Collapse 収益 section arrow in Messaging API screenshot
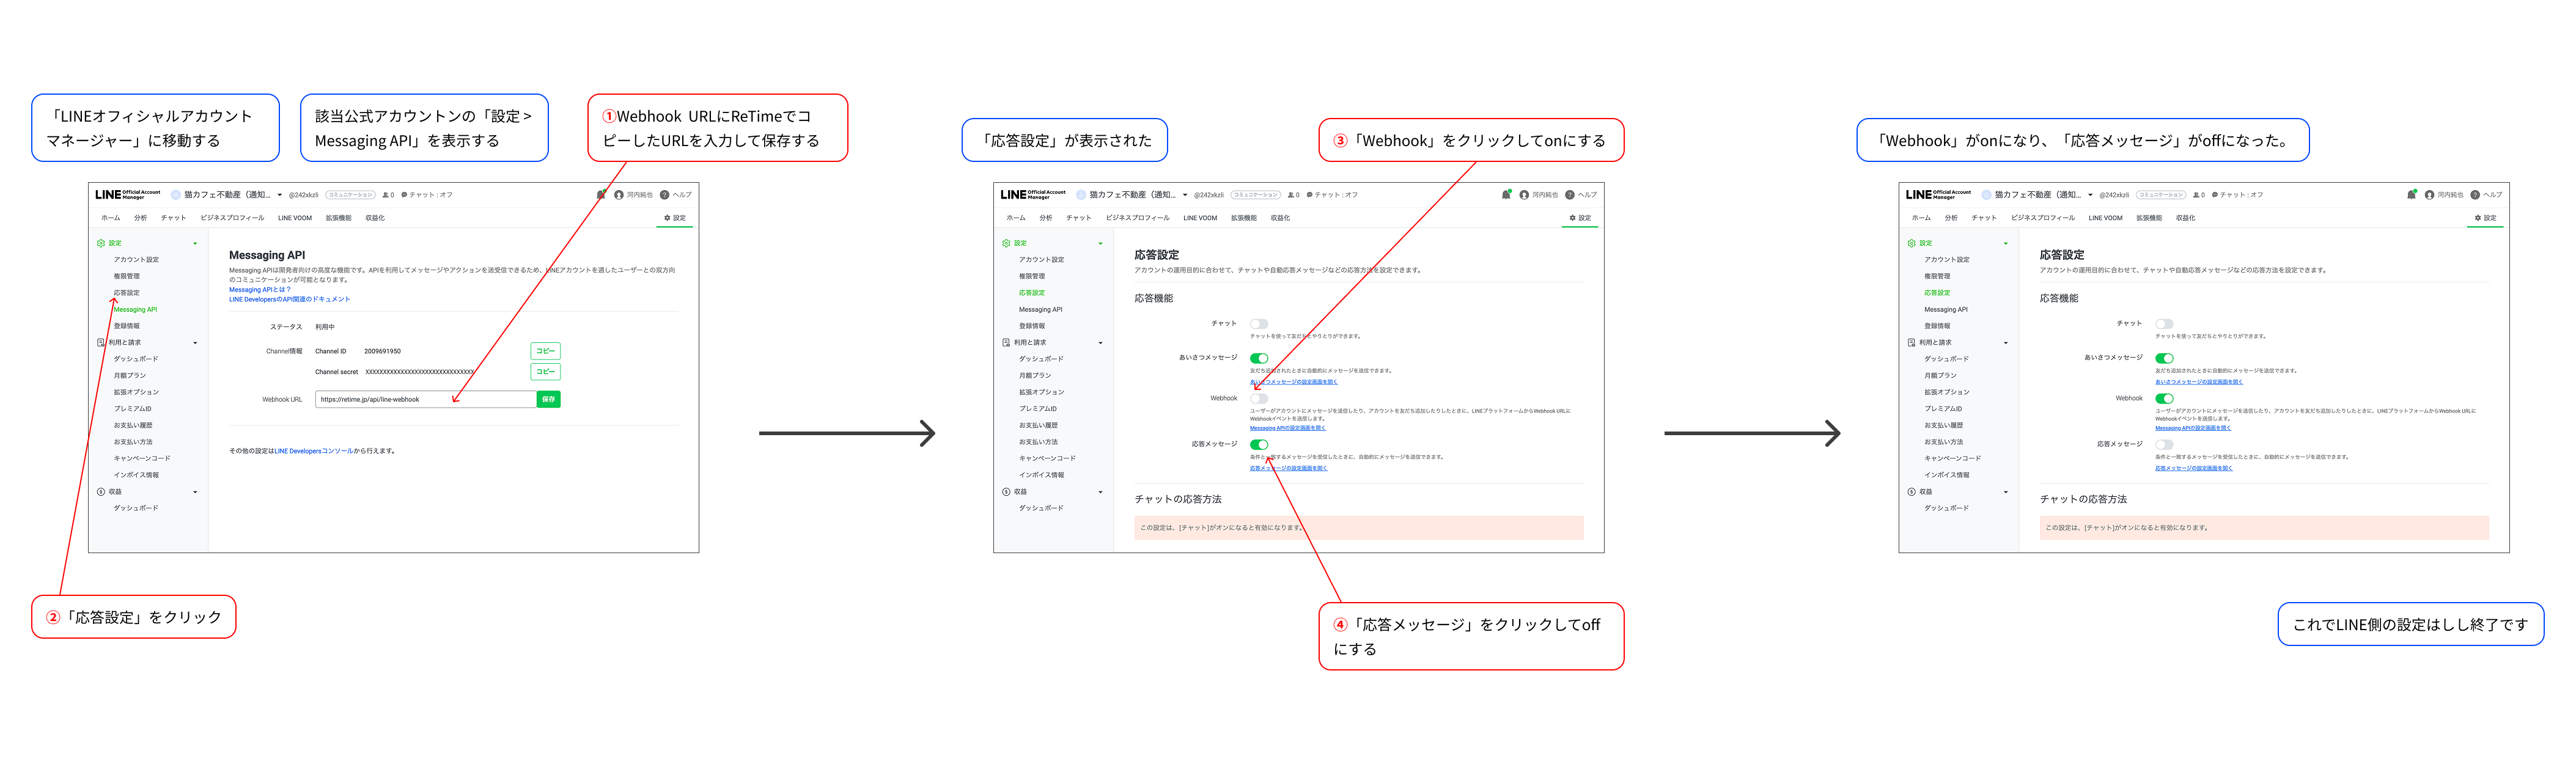Viewport: 2576px width, 764px height. [x=195, y=492]
